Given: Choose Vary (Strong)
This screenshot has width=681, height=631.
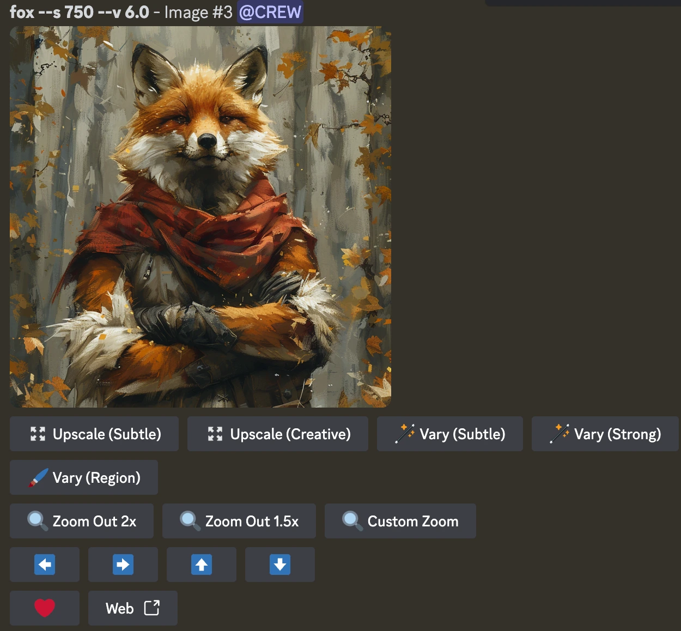Looking at the screenshot, I should (x=605, y=434).
